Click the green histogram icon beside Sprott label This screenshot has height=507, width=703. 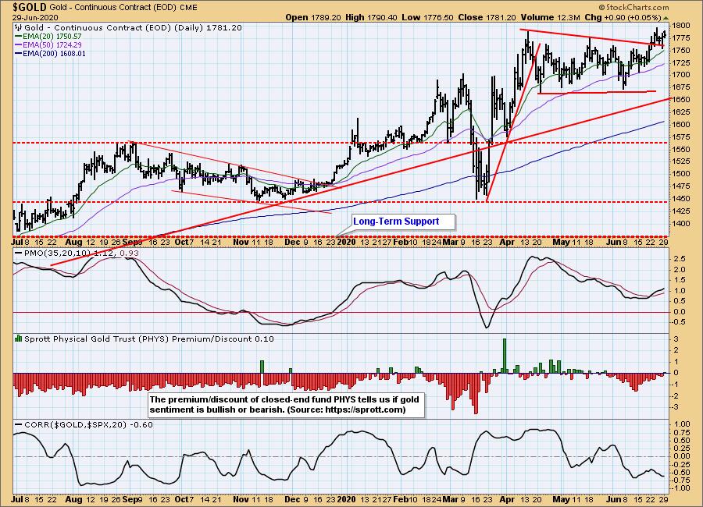(19, 339)
